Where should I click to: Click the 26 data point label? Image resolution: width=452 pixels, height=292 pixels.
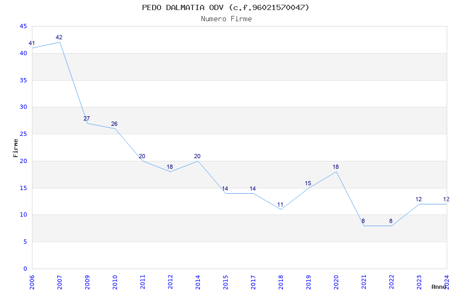click(x=114, y=124)
